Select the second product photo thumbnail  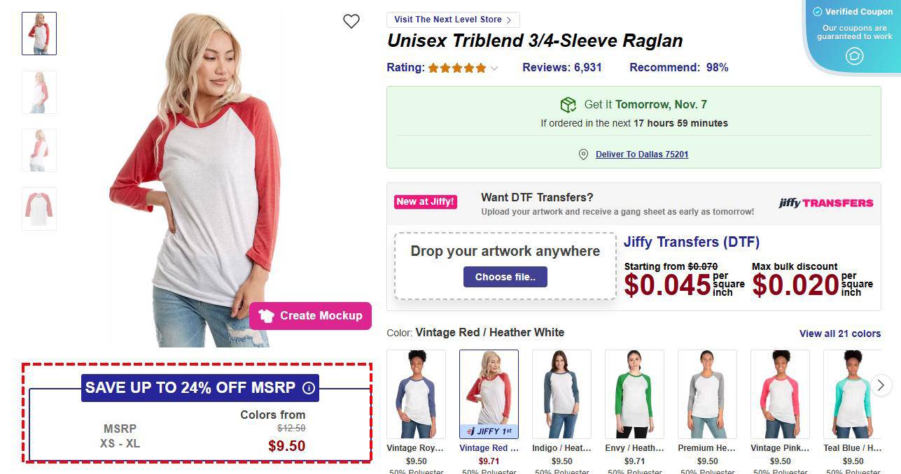pos(39,92)
